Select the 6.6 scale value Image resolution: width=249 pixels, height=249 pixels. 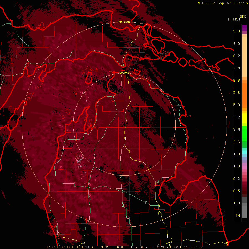[x=237, y=80]
